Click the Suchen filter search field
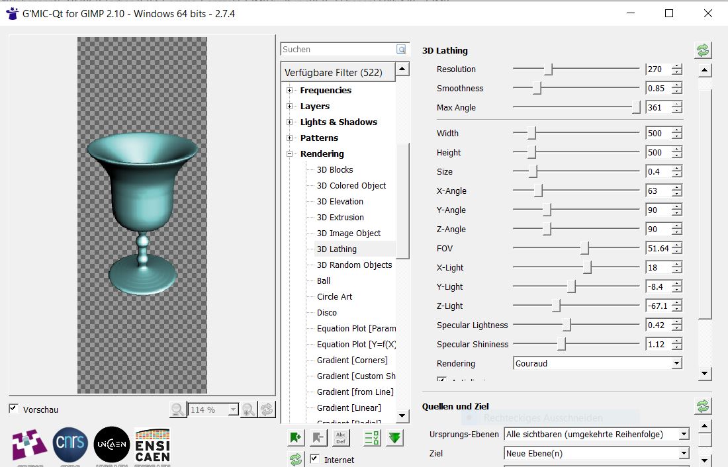 [x=338, y=50]
